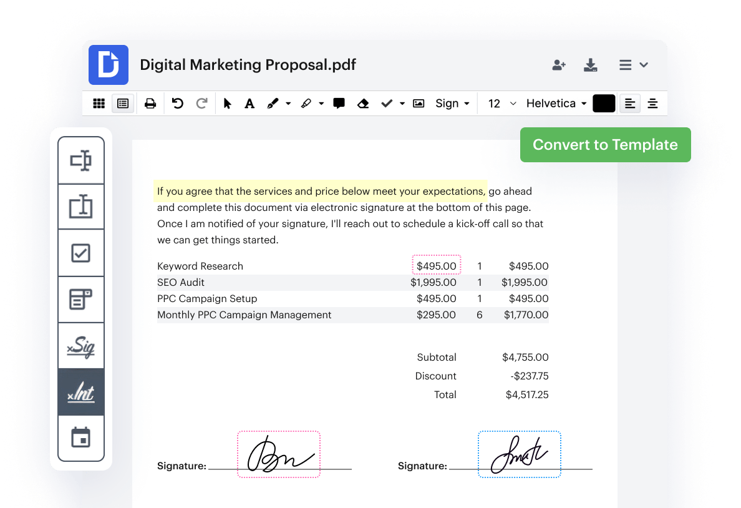
Task: Open the font size 12 dropdown
Action: click(x=501, y=104)
